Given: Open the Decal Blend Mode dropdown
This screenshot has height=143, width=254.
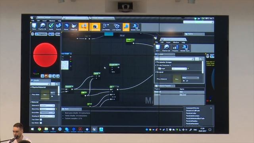Looking at the screenshot, I should click(x=47, y=112).
